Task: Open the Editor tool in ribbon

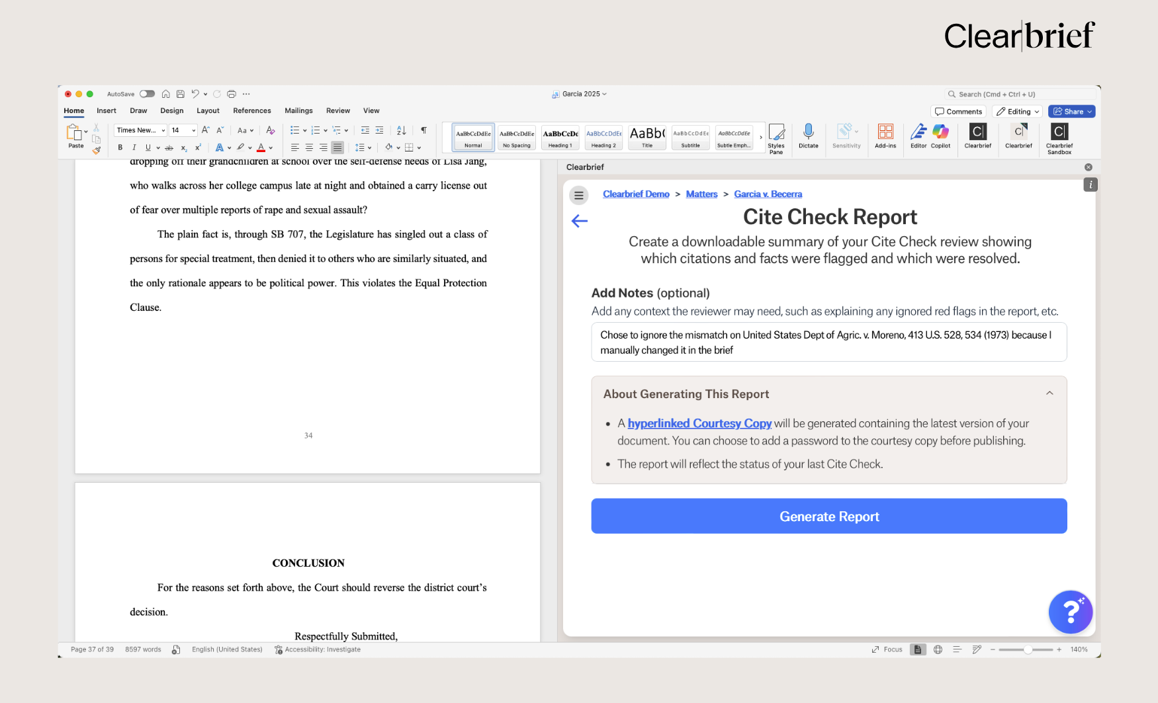Action: pos(918,132)
